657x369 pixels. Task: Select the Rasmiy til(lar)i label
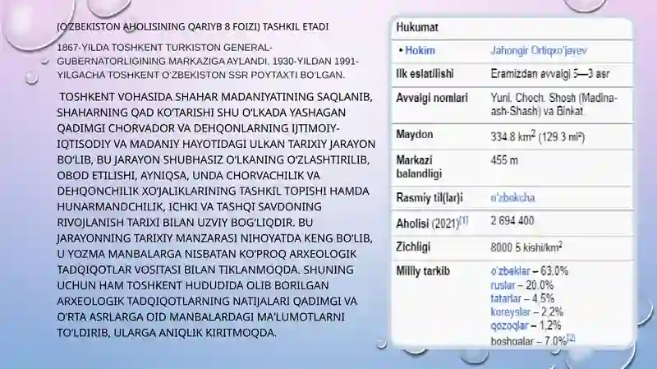[x=430, y=198]
